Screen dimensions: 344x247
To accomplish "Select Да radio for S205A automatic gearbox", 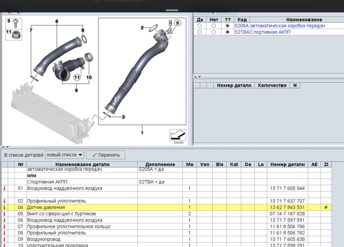I will 200,26.
